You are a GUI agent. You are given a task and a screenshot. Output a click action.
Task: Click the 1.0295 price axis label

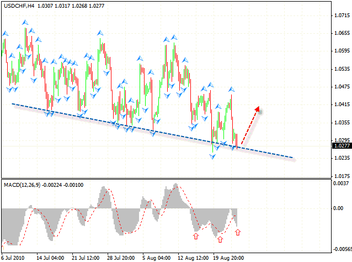342,140
